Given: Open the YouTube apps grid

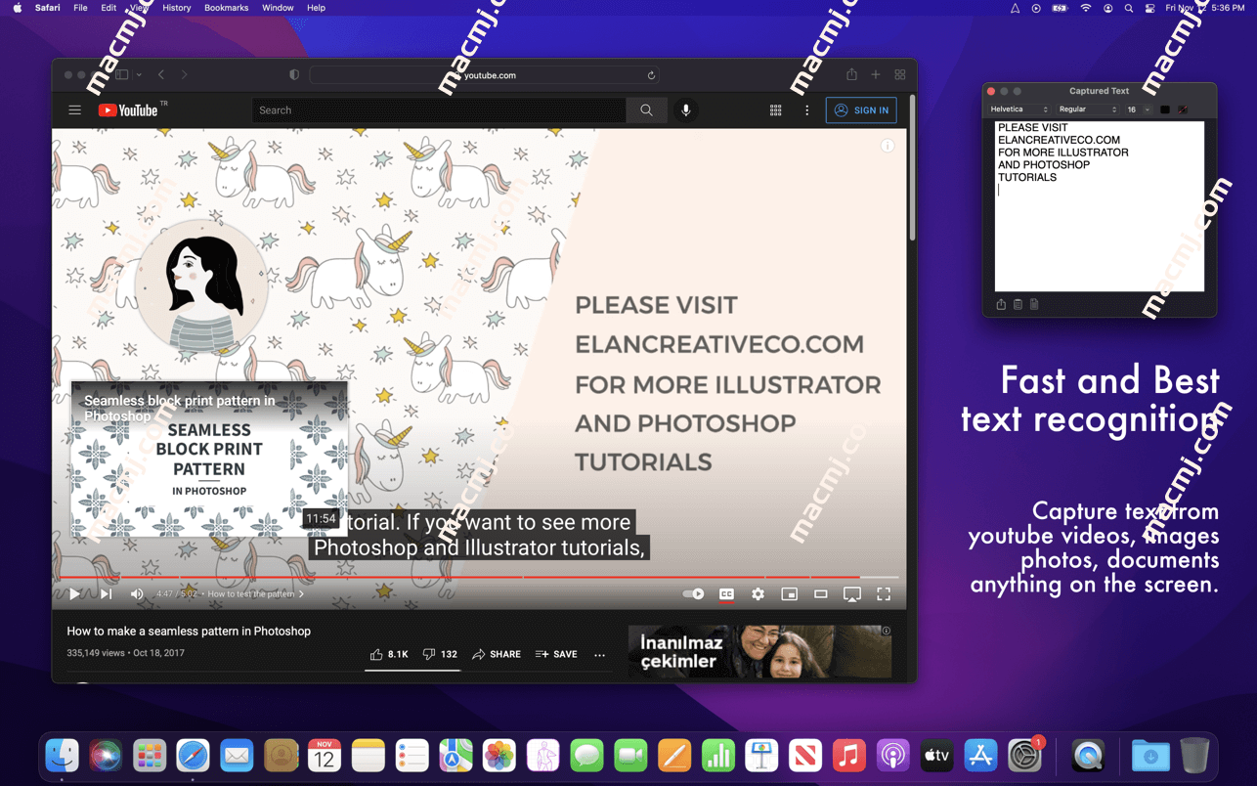Looking at the screenshot, I should 776,110.
